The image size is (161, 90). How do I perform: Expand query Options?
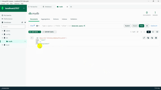[x=154, y=26]
